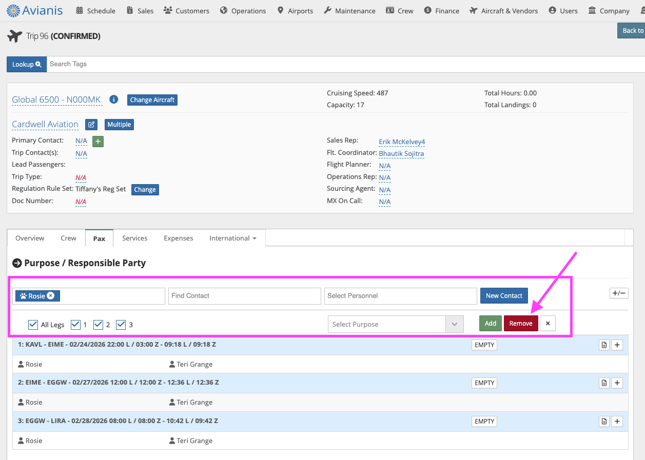Image resolution: width=645 pixels, height=460 pixels.
Task: Click the plus icon on leg 2 EIME - EGGW
Action: [x=617, y=383]
